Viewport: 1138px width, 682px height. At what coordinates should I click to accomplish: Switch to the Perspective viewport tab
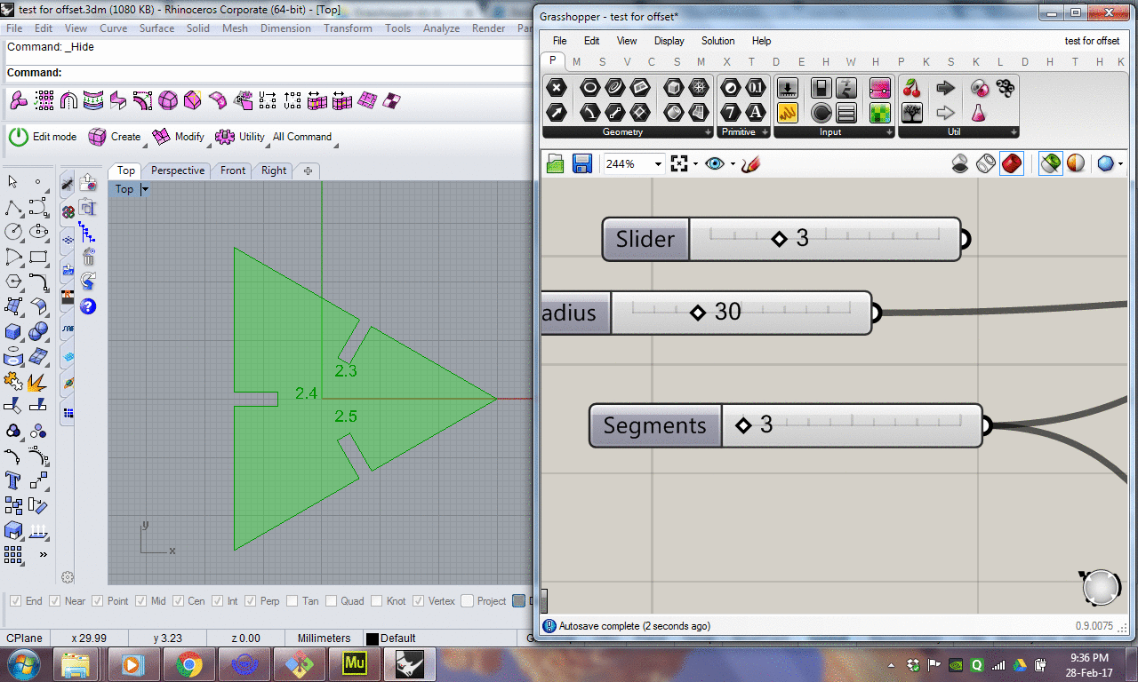coord(178,170)
